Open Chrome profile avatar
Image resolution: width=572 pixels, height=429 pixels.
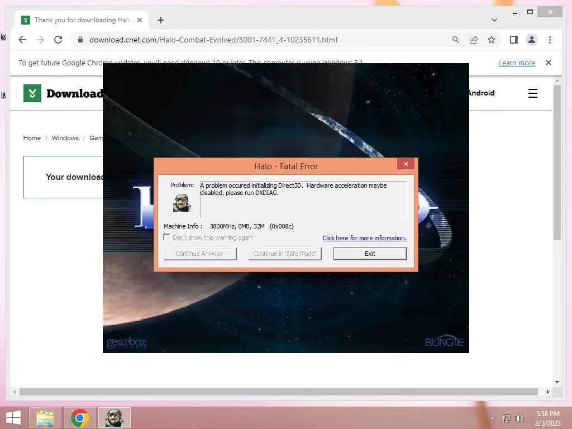pyautogui.click(x=532, y=40)
